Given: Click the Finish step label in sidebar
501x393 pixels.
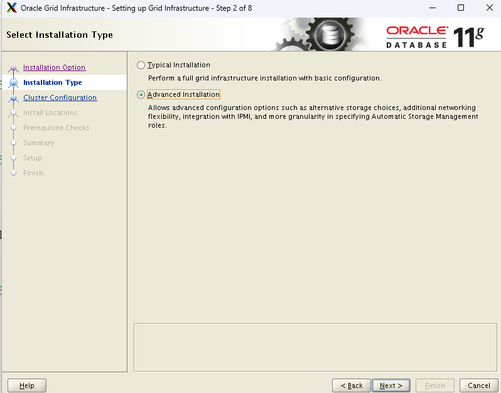Looking at the screenshot, I should 33,173.
